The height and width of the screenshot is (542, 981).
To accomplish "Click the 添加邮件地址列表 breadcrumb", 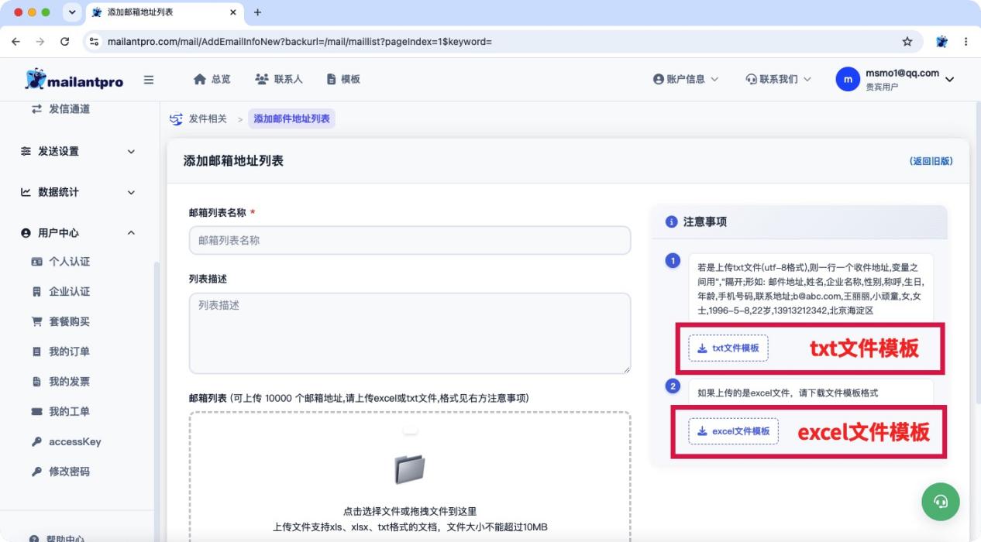I will (291, 118).
